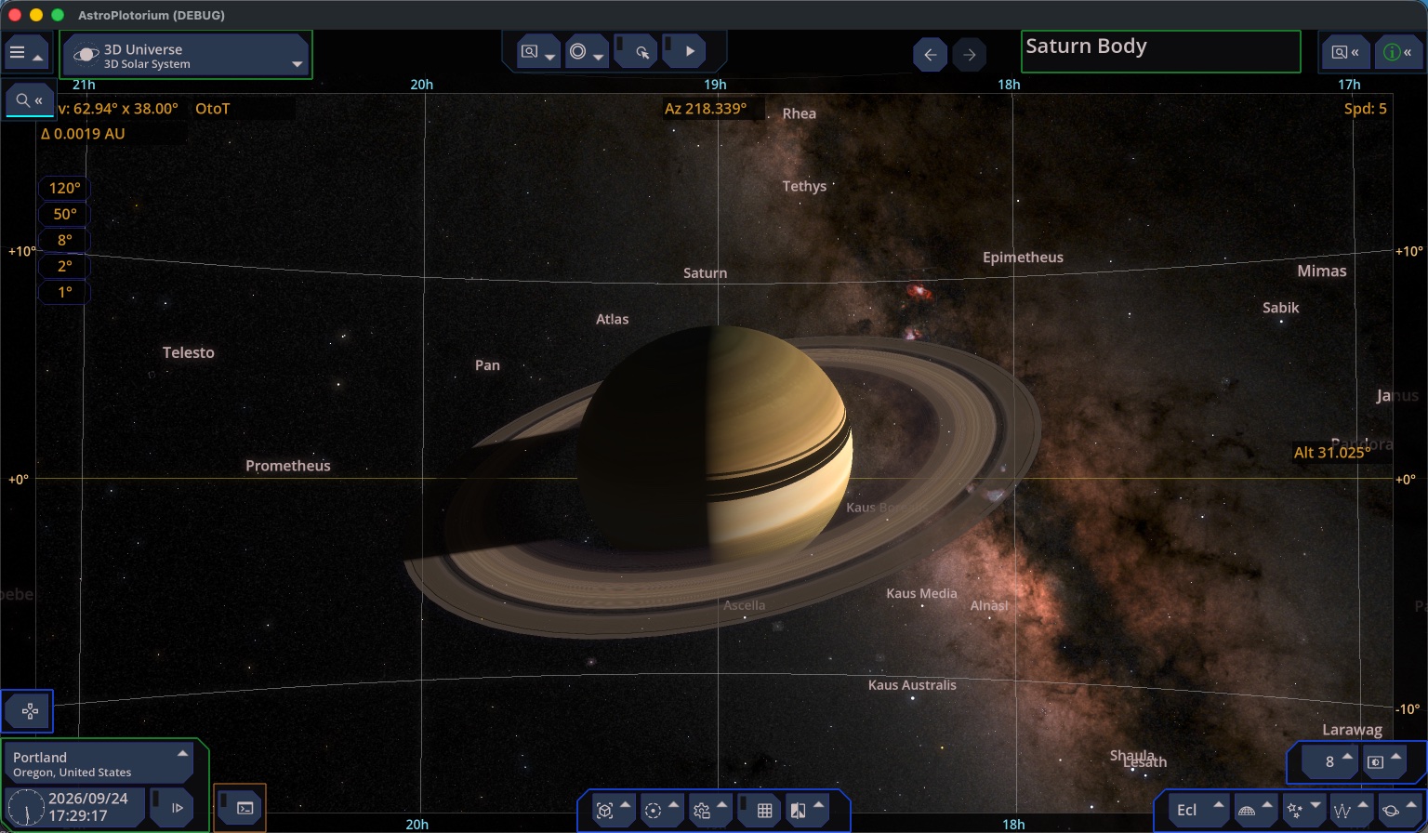Open the Portland location selector
Image resolution: width=1428 pixels, height=833 pixels.
99,763
